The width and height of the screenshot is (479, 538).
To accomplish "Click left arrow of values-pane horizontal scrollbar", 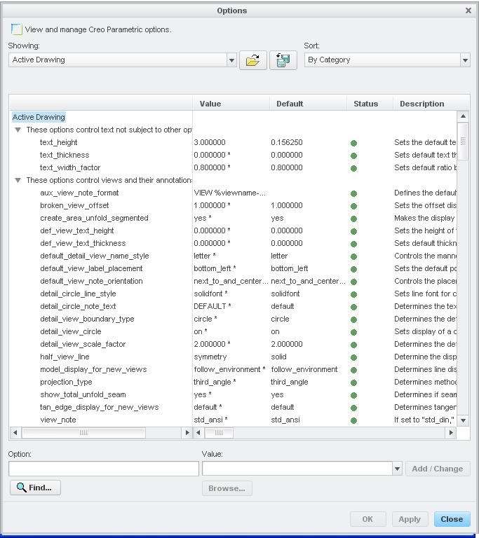I will point(198,433).
